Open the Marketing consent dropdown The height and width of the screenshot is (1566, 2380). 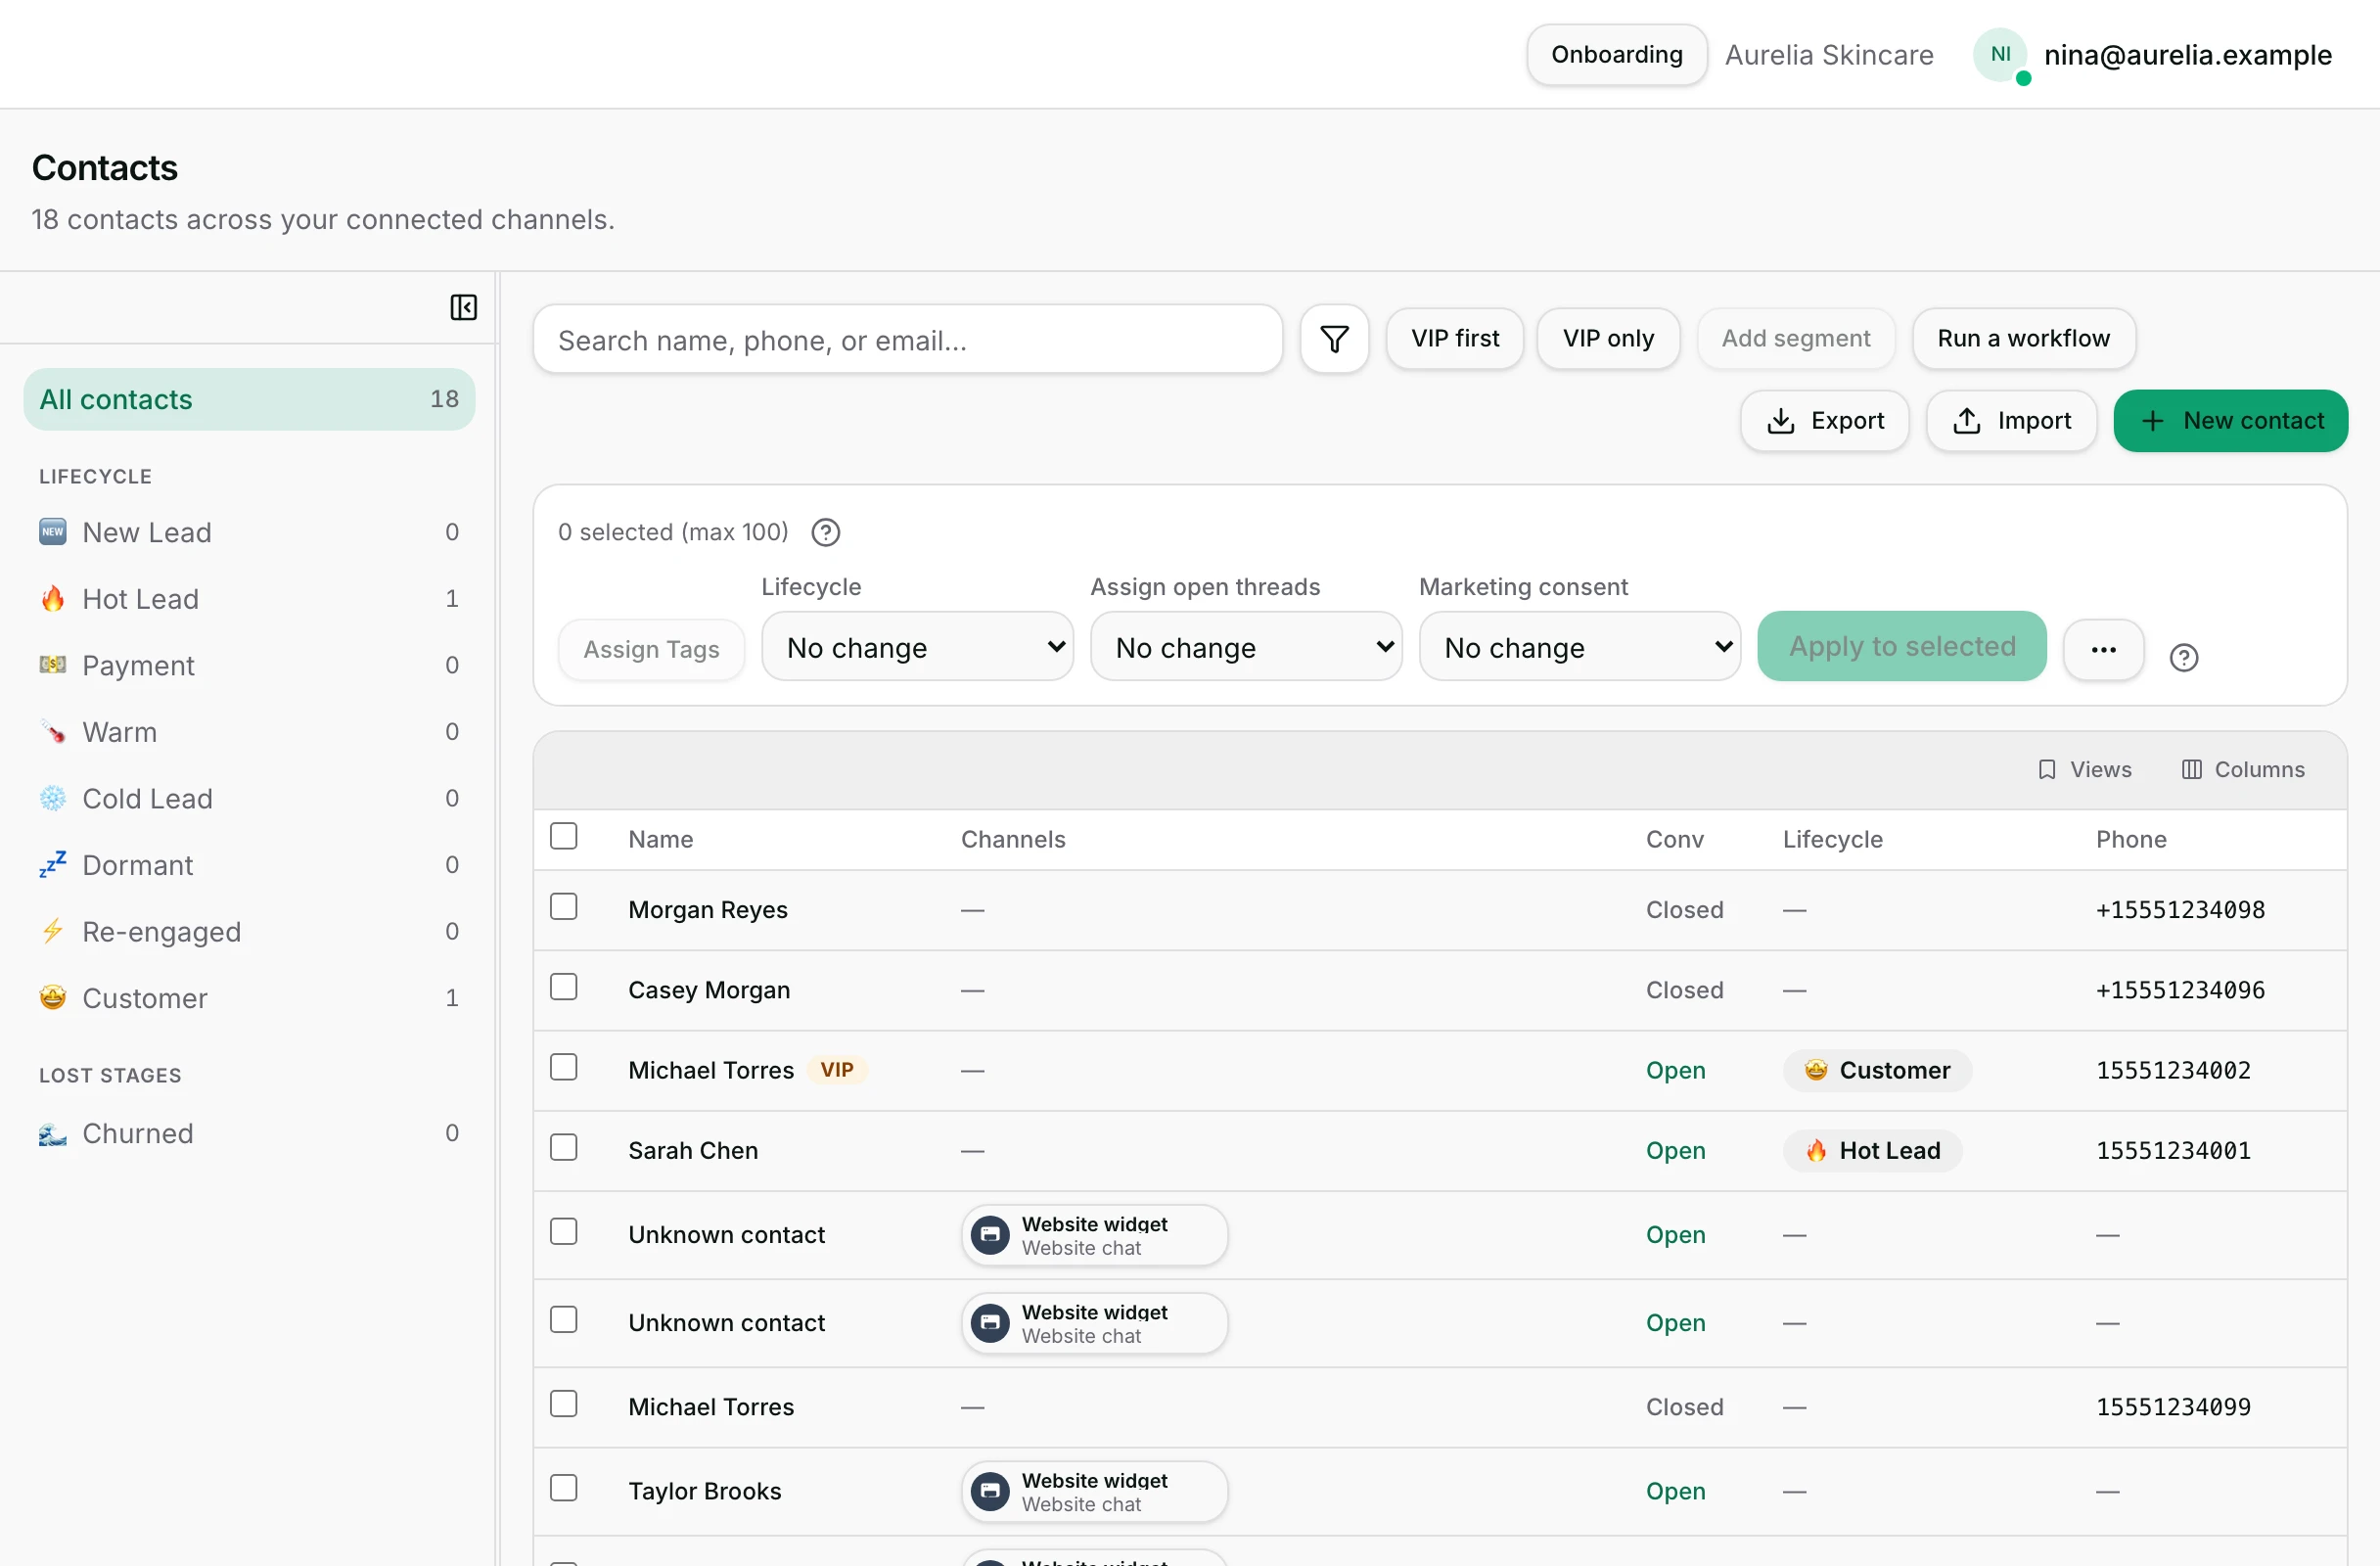[x=1579, y=647]
